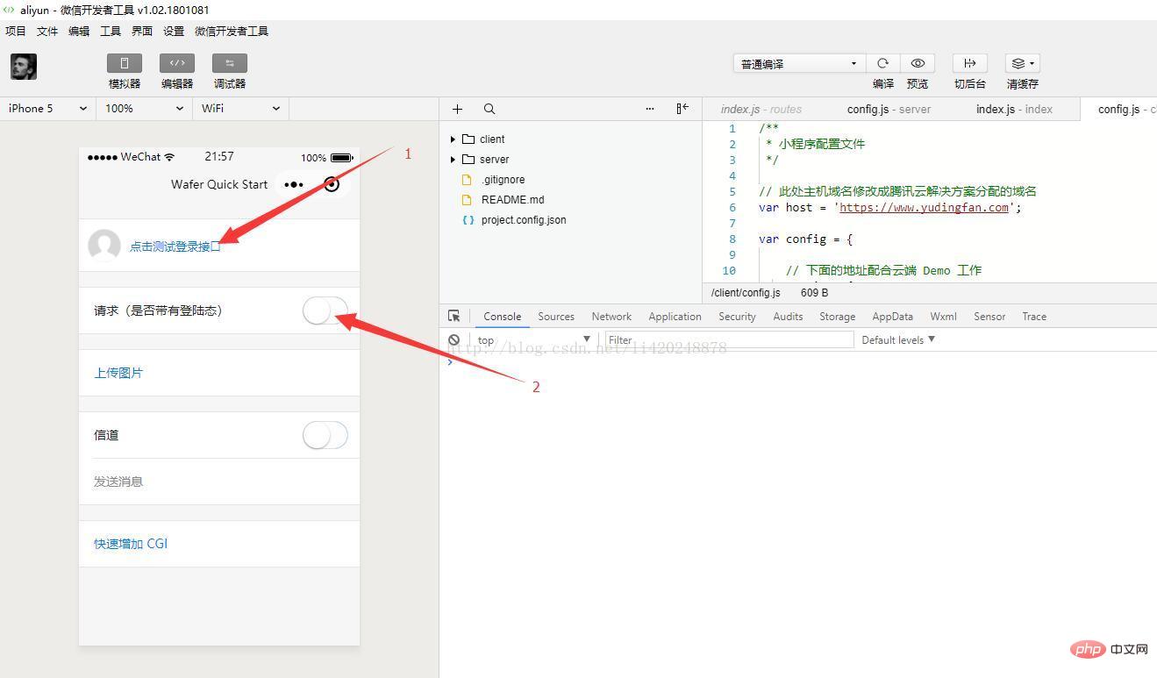Click the README.md file icon
Image resolution: width=1157 pixels, height=678 pixels.
468,200
